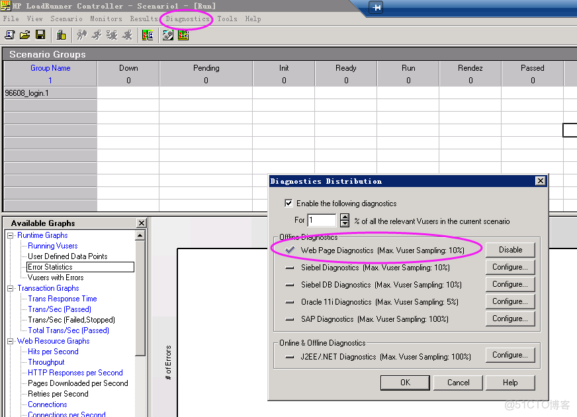Viewport: 577px width, 417px height.
Task: Select Trans/Sec (Passed) graph
Action: pos(60,309)
